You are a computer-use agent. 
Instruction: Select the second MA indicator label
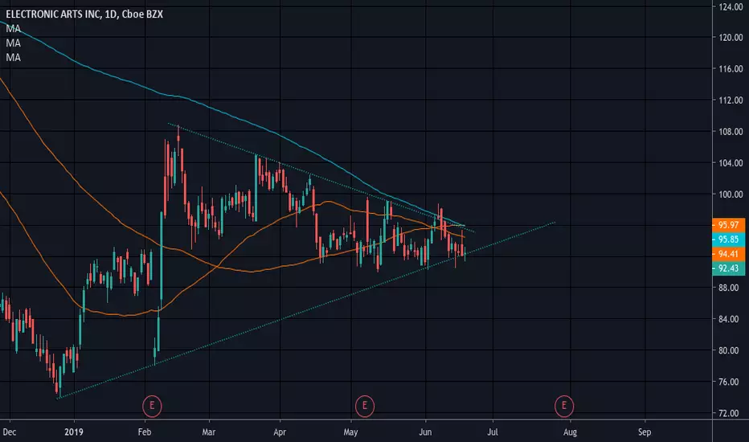point(14,43)
